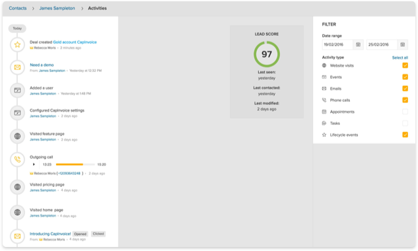Go to Contacts breadcrumb
The width and height of the screenshot is (418, 251).
[x=18, y=9]
